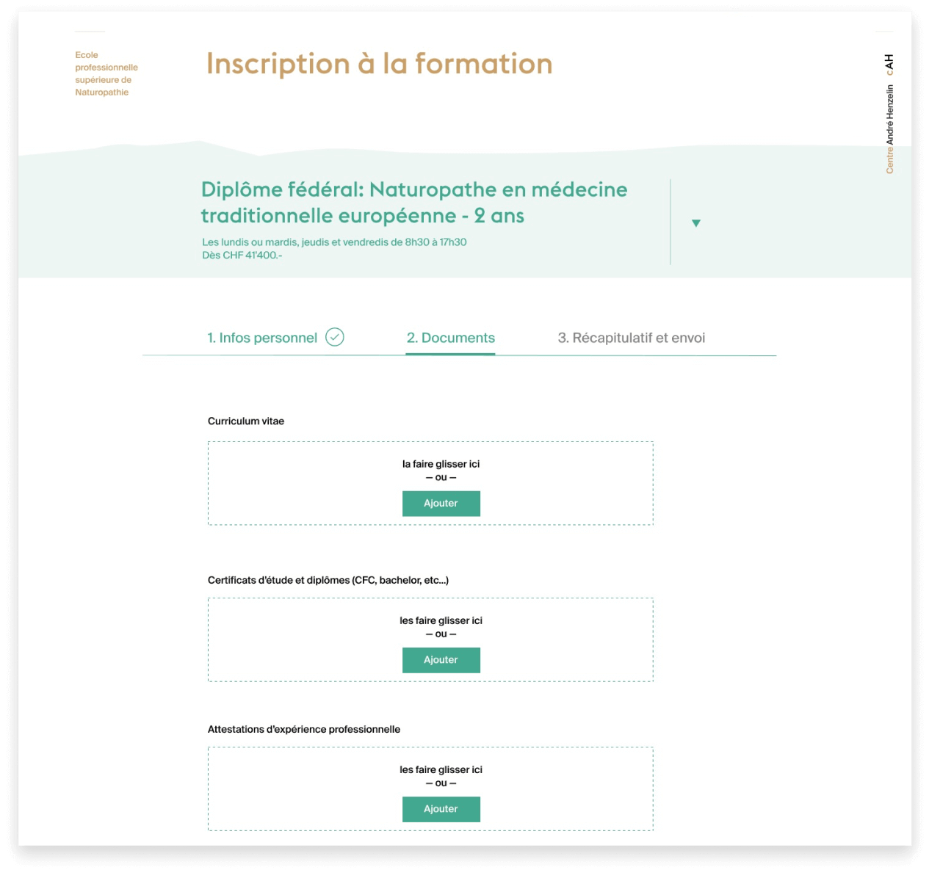Click the 'Inscription à la formation' heading
Viewport: 929px width, 870px height.
(x=379, y=64)
